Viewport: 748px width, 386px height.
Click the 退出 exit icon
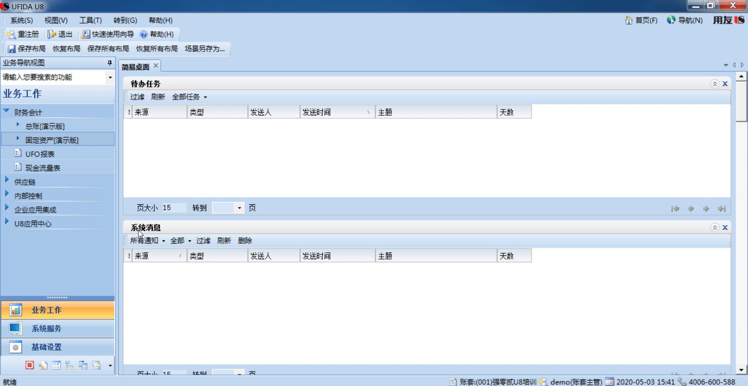click(x=52, y=34)
